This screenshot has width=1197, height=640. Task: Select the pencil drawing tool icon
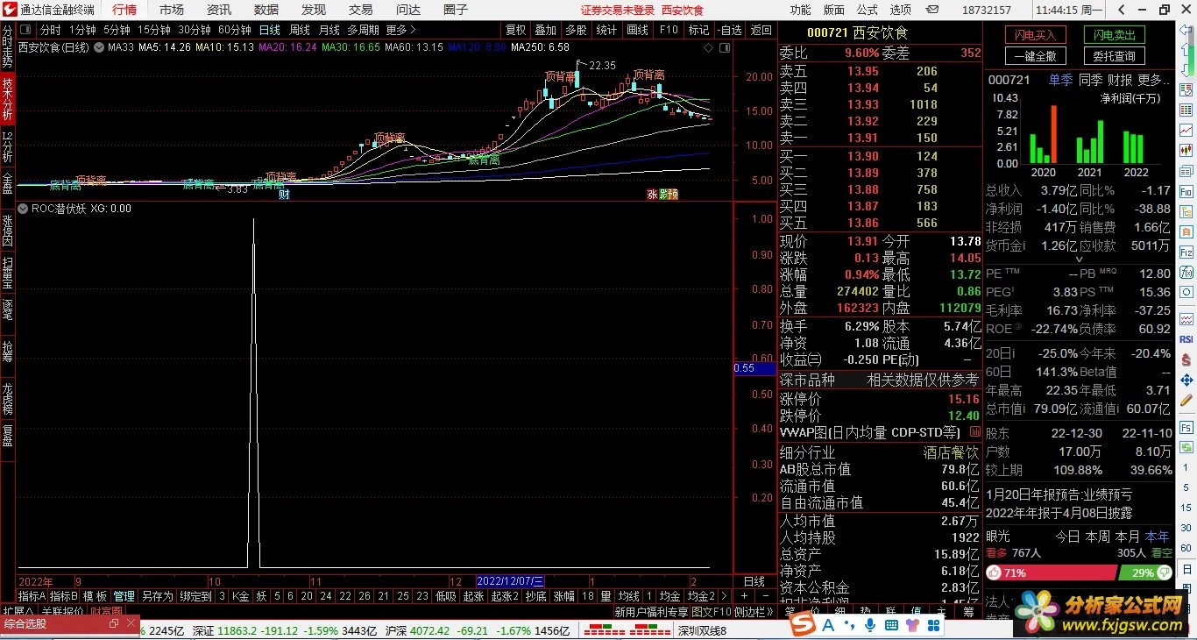click(1186, 401)
